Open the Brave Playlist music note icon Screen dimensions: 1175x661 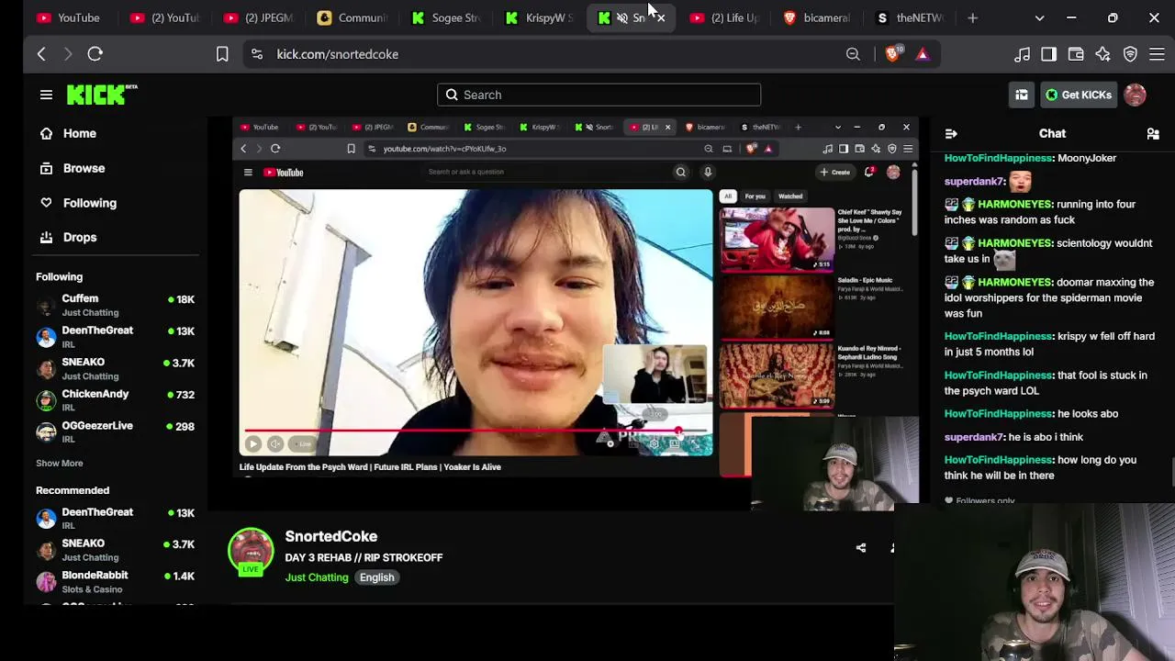pos(1022,54)
